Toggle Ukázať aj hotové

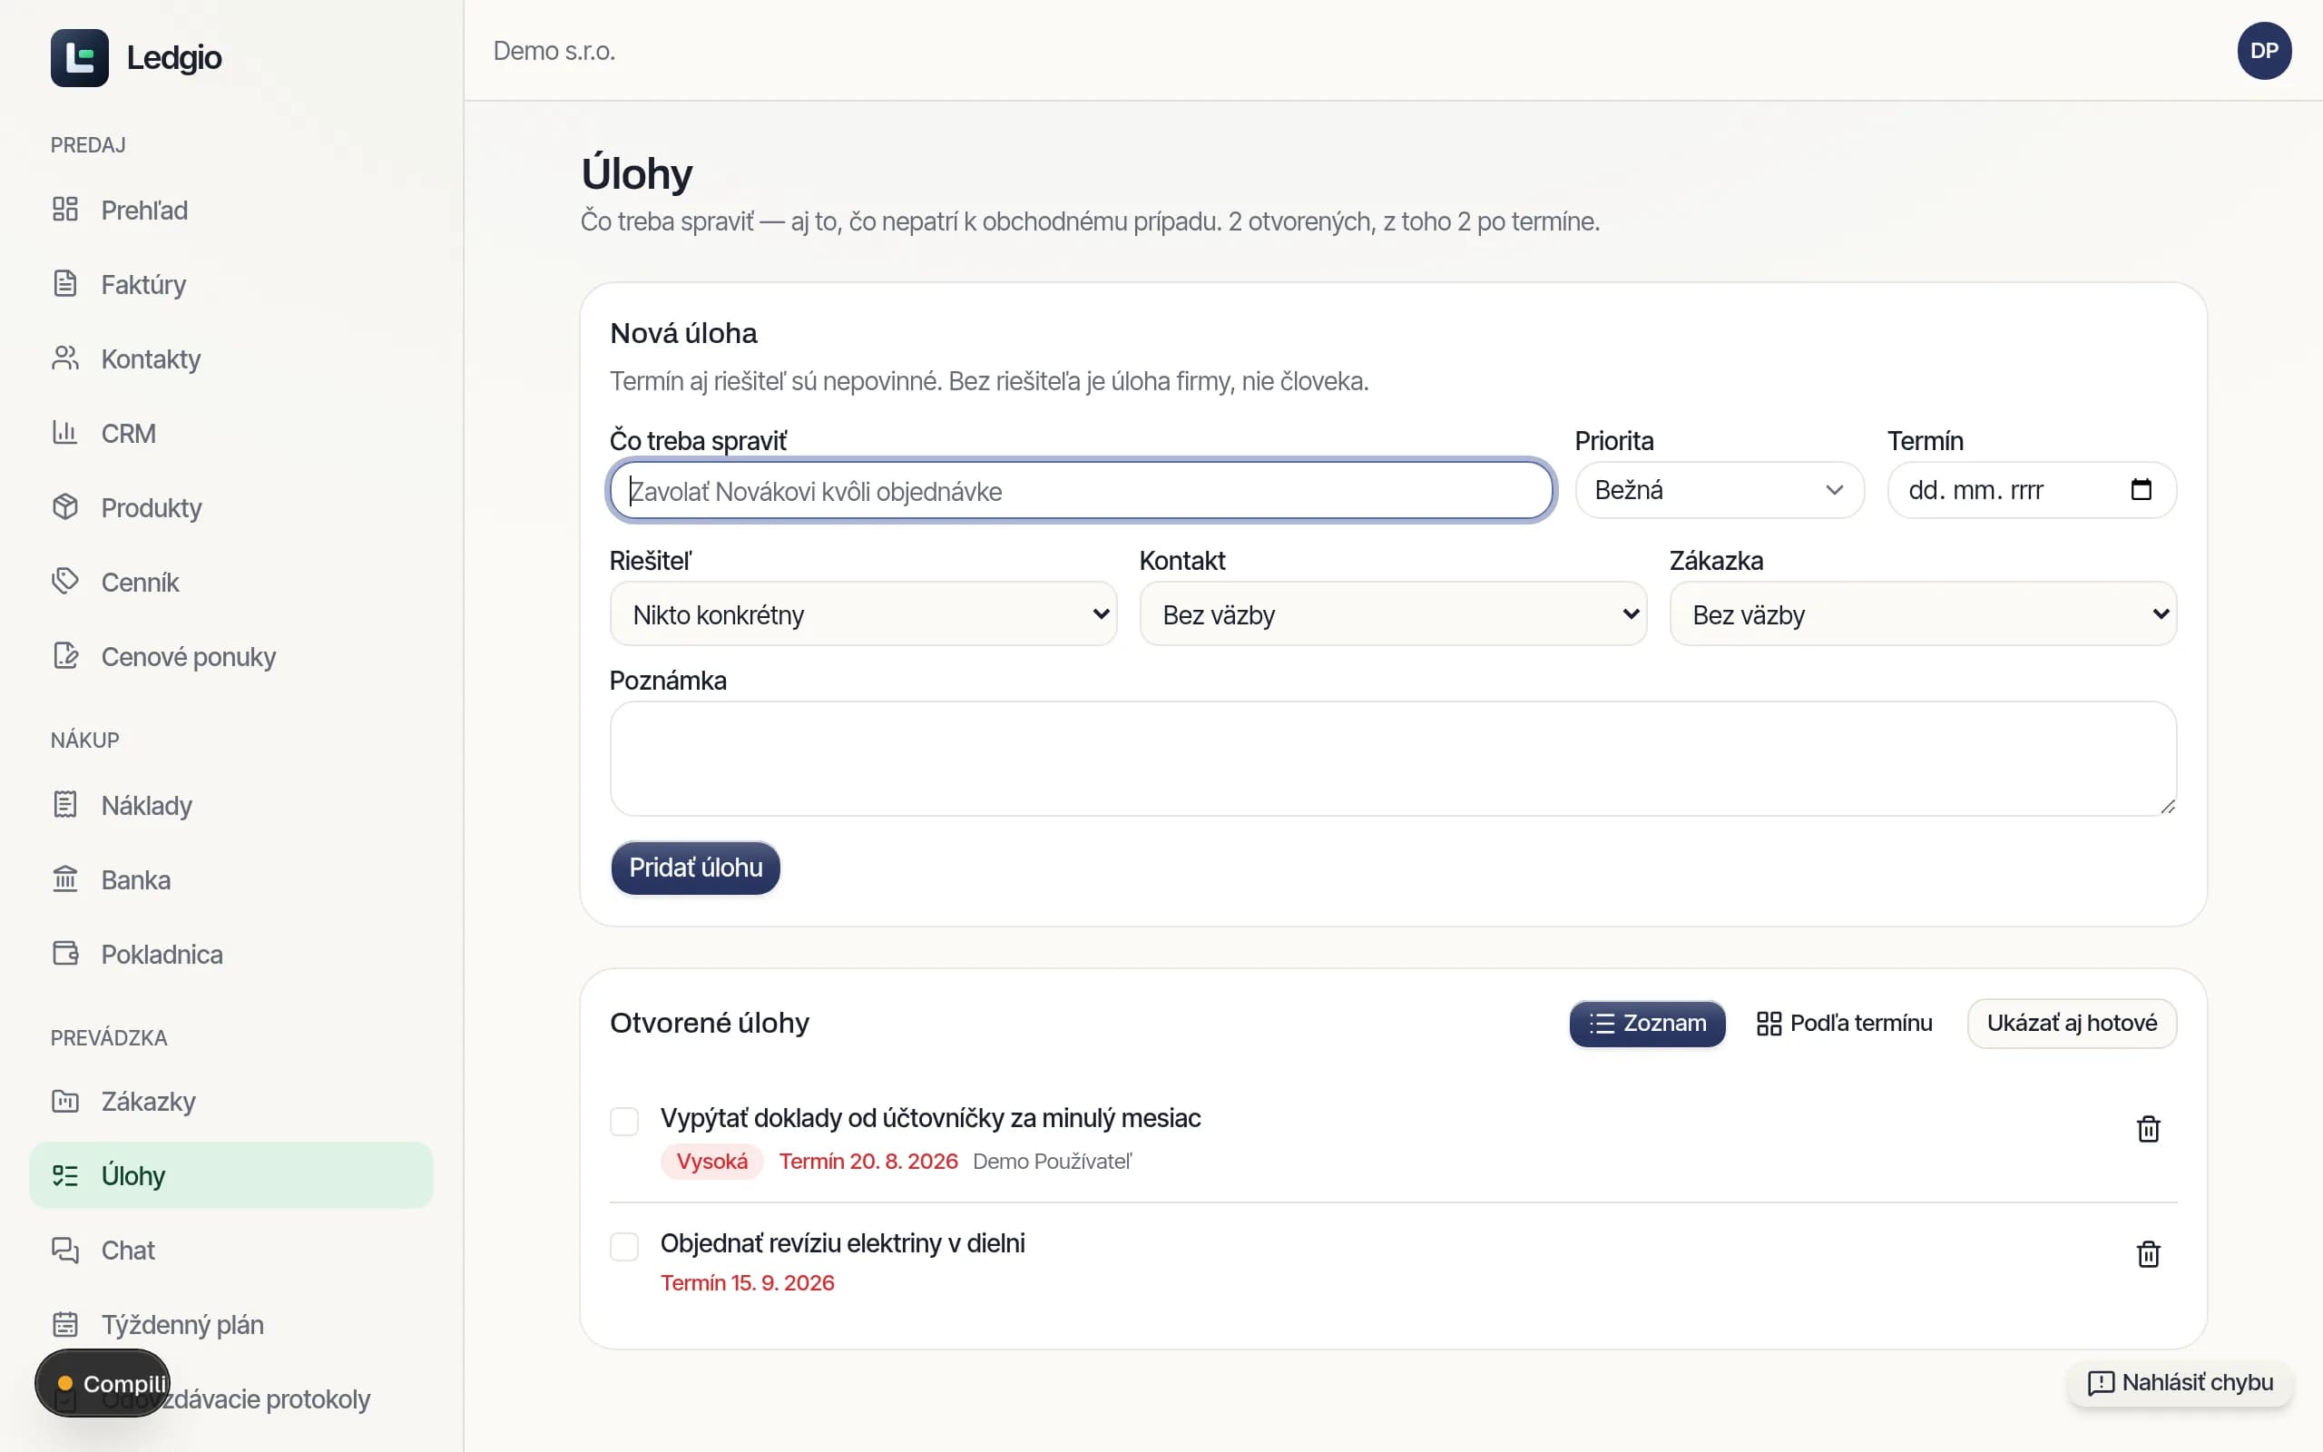point(2072,1024)
